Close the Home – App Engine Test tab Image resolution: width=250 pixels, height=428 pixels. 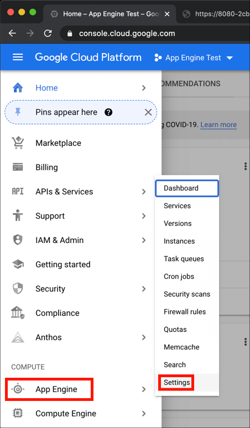point(167,14)
